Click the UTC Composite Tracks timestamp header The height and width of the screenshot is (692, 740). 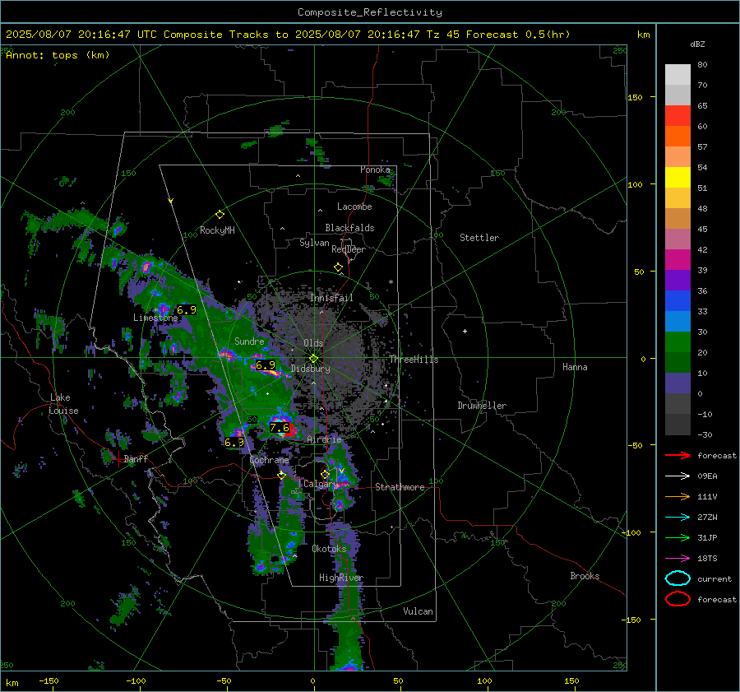pyautogui.click(x=288, y=35)
